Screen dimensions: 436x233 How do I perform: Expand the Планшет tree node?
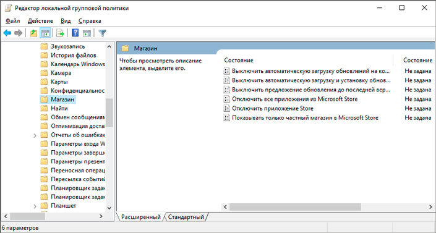pos(35,206)
